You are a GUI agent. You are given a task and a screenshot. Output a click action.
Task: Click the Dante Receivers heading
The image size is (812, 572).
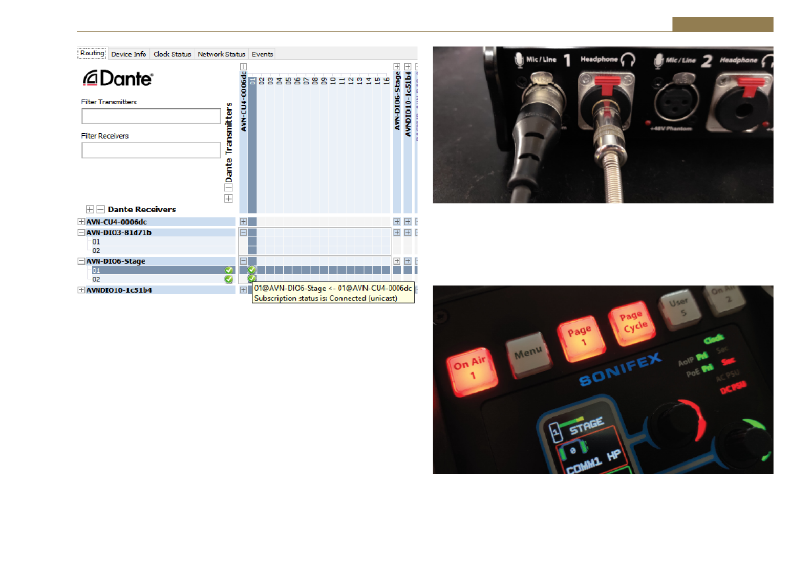(142, 209)
